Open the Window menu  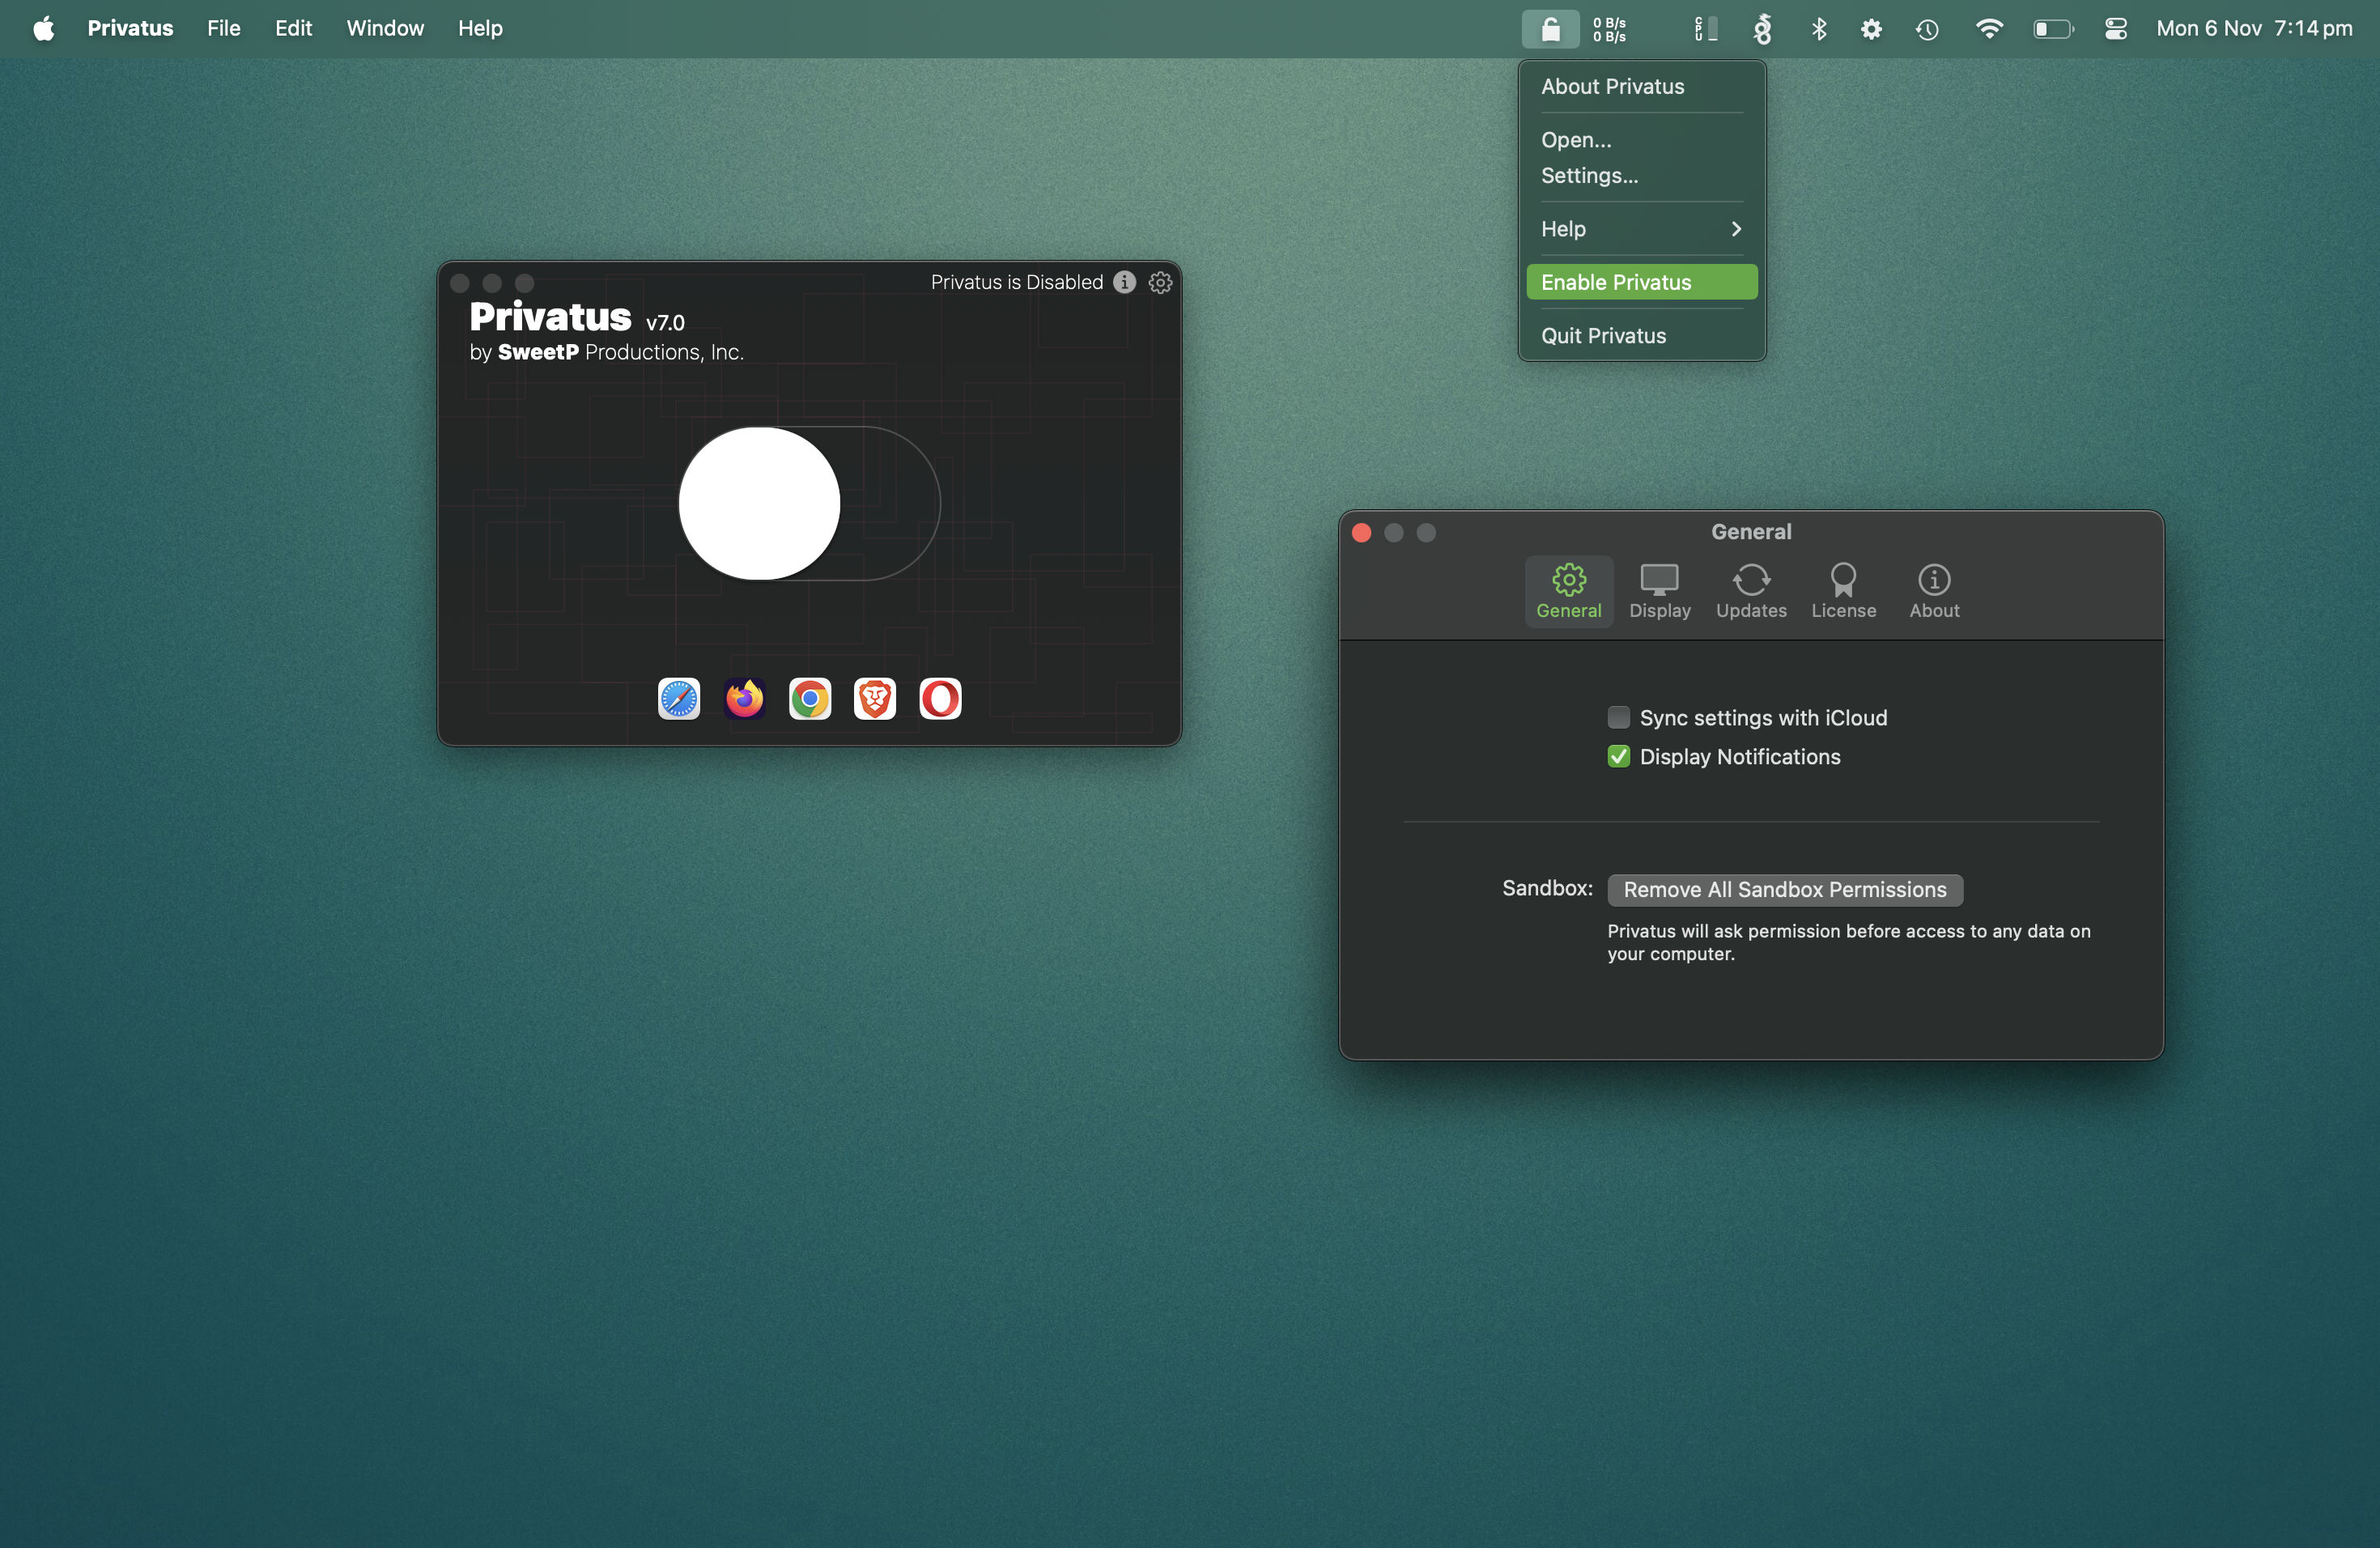click(x=385, y=28)
